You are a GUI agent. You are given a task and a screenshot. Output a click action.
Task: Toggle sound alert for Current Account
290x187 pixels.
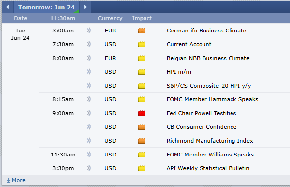[x=89, y=44]
